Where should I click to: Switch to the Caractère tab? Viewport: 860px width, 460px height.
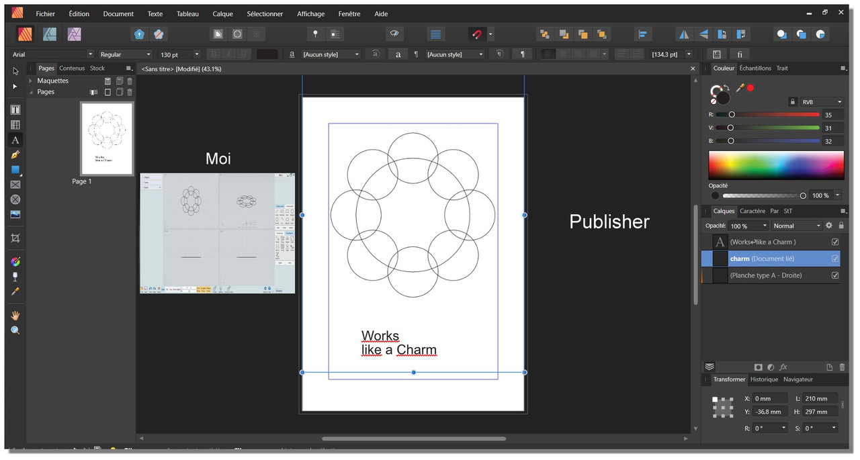(752, 211)
